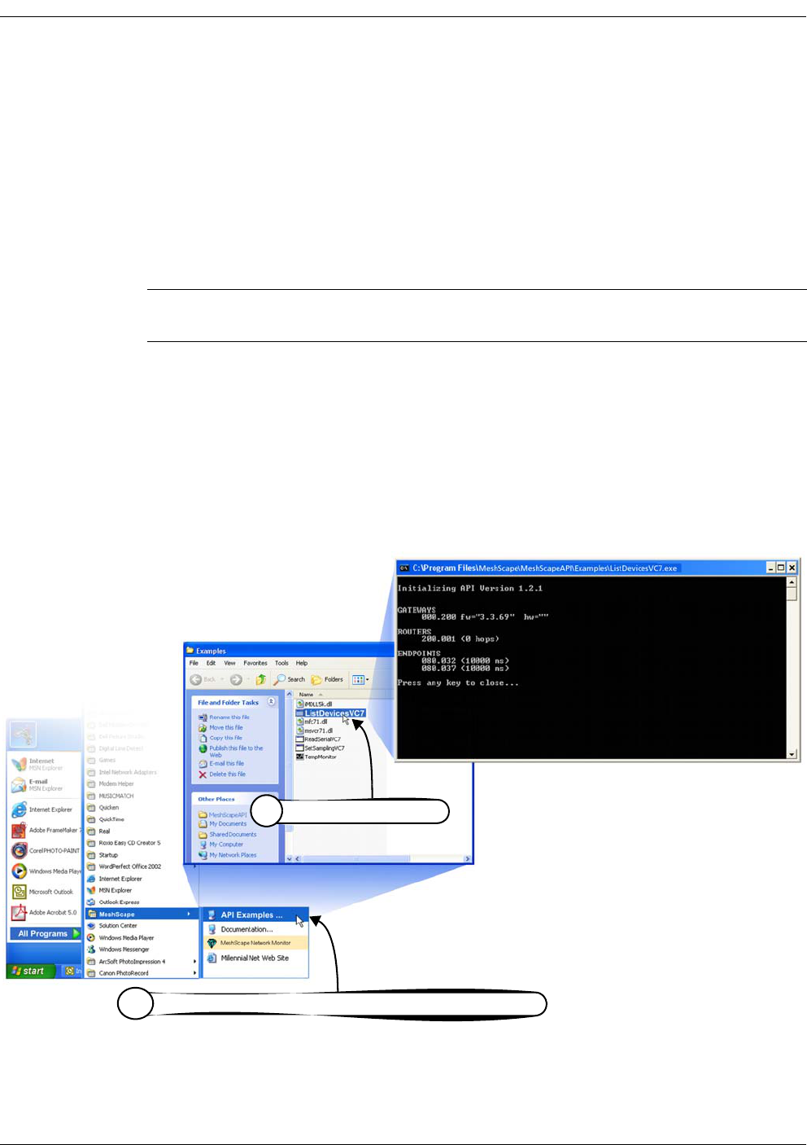
Task: Open Microsoft Outlook from Start menu
Action: point(42,892)
